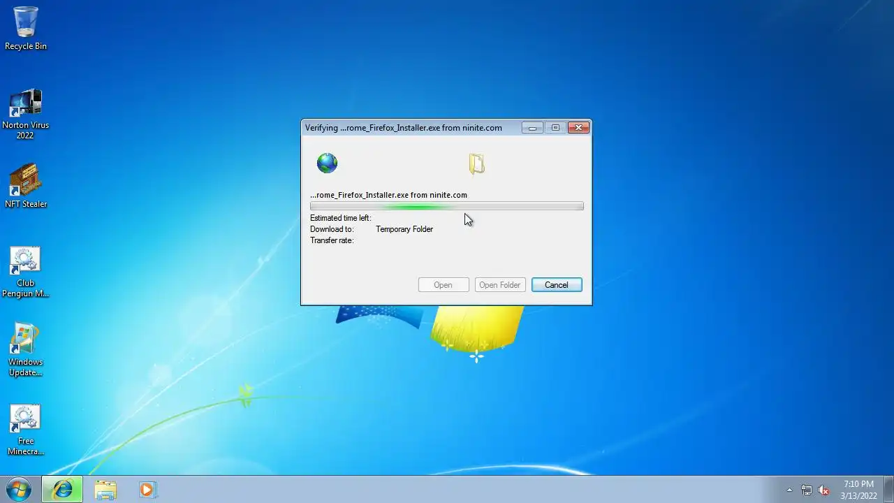Select the Norton Virus 2022 shortcut
894x503 pixels.
click(26, 114)
